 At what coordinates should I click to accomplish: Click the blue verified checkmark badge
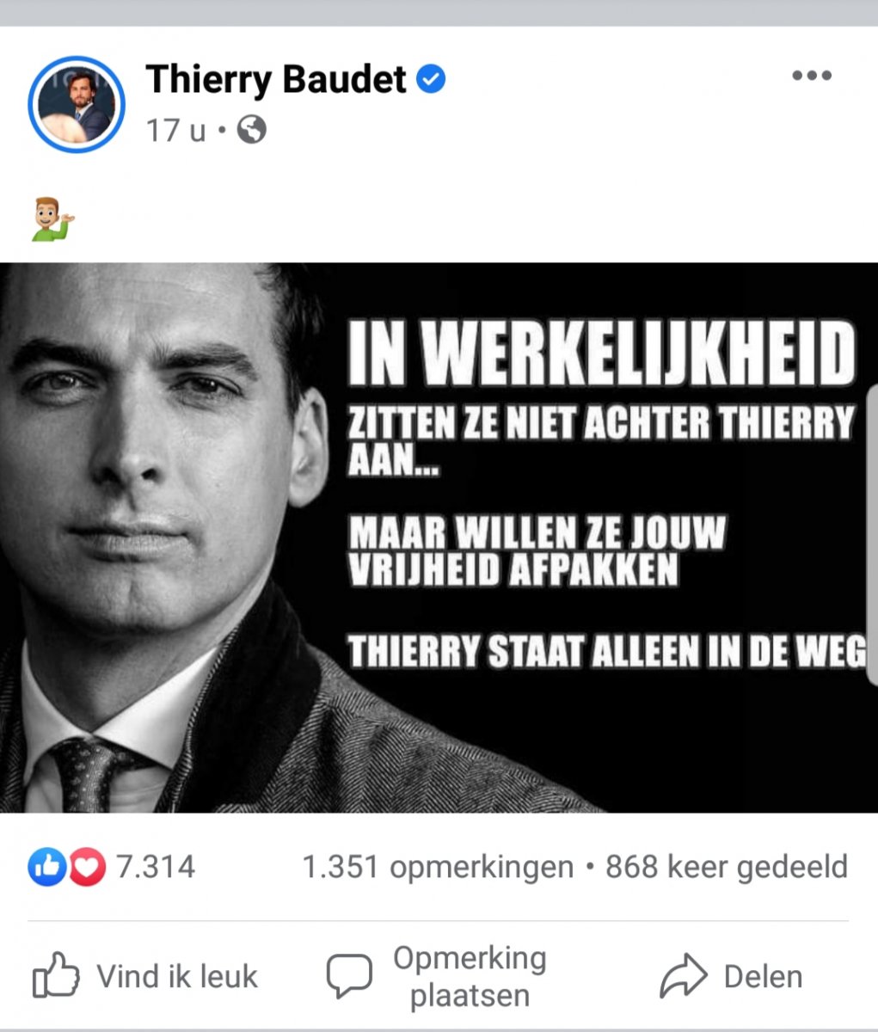[x=431, y=80]
